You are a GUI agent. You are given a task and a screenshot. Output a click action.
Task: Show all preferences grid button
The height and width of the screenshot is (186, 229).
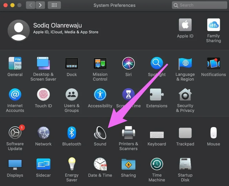click(x=54, y=5)
